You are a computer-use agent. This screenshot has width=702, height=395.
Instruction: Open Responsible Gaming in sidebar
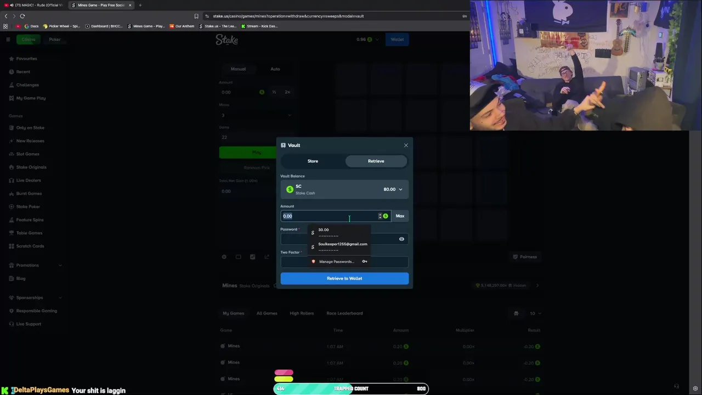[x=36, y=311]
